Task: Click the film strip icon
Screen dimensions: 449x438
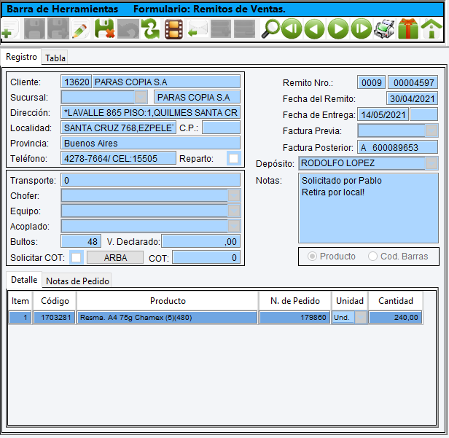Action: [173, 29]
